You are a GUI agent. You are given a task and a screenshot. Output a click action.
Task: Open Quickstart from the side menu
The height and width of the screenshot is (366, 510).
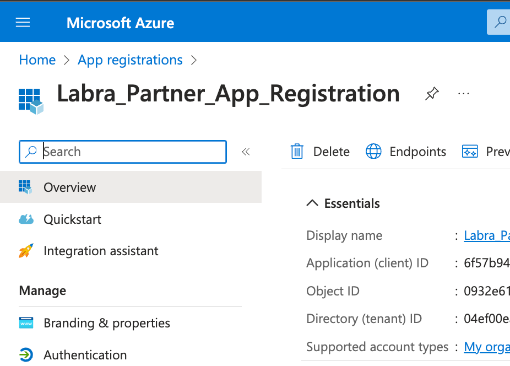[x=72, y=219]
